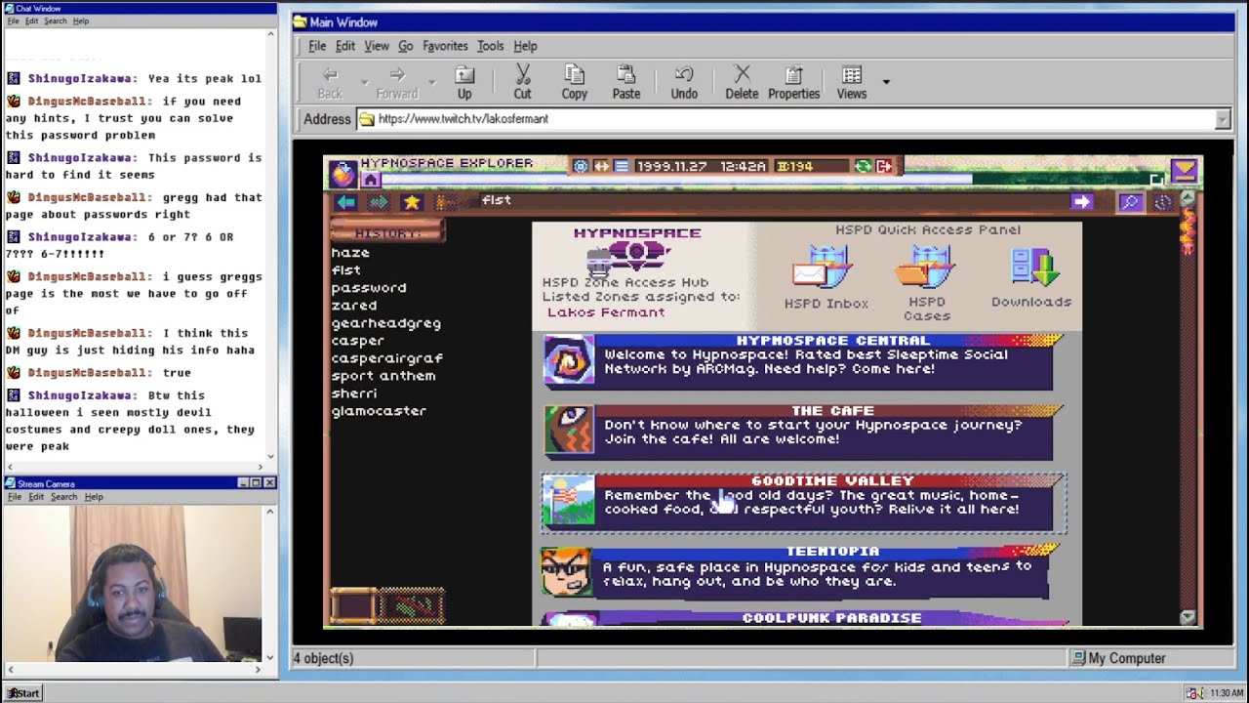1249x703 pixels.
Task: Open Search menu in Chat Window
Action: [x=55, y=21]
